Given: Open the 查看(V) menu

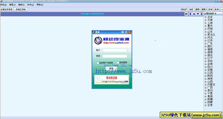Looking at the screenshot, I should click(x=12, y=5).
